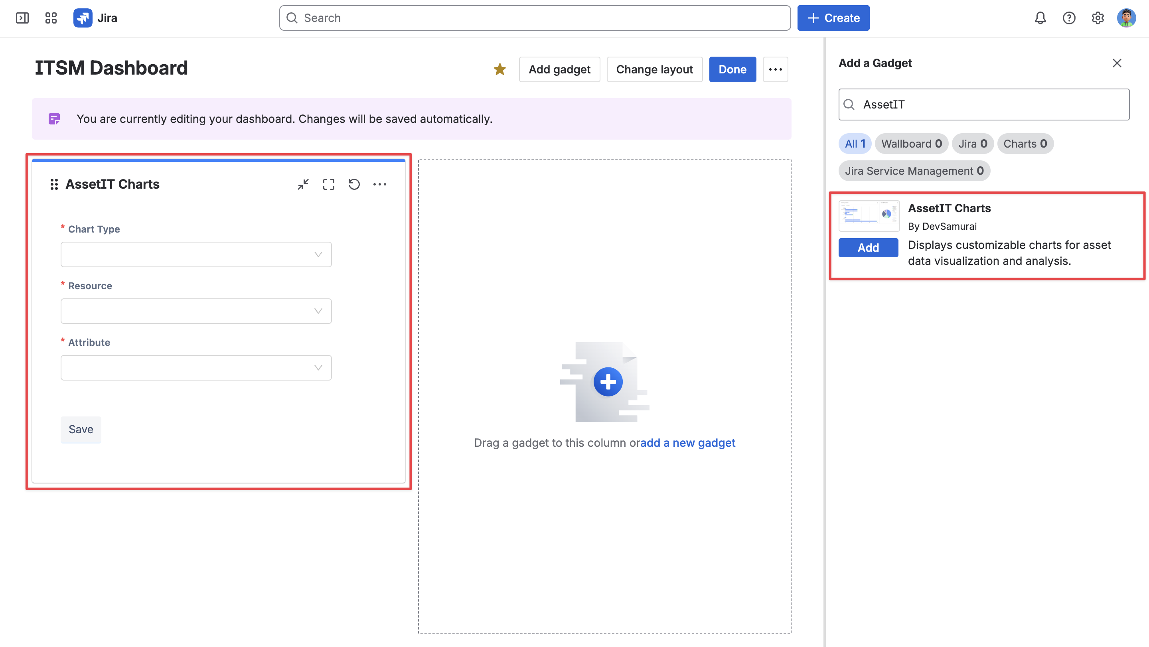Screen dimensions: 1149x647
Task: Select the Charts category filter
Action: (x=1025, y=144)
